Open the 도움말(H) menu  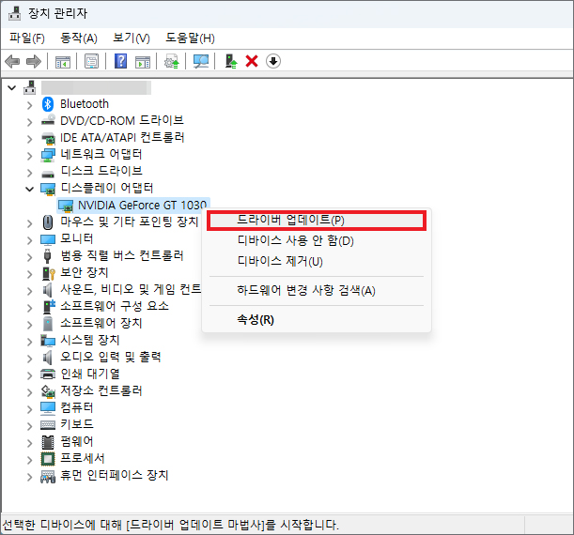190,38
